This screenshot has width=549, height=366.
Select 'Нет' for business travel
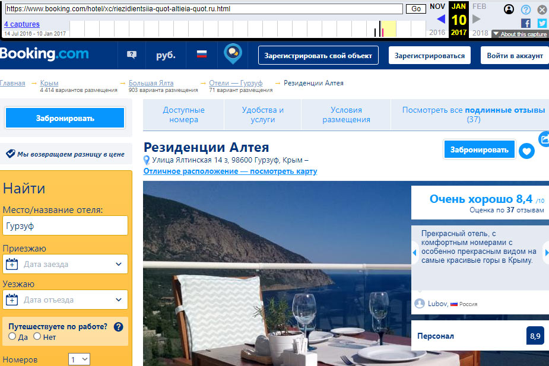[37, 336]
